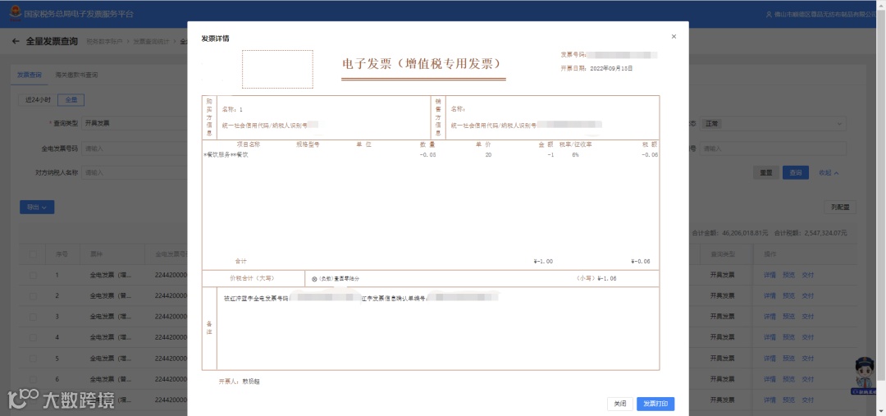
Task: Open 预览 for row 1
Action: [788, 275]
